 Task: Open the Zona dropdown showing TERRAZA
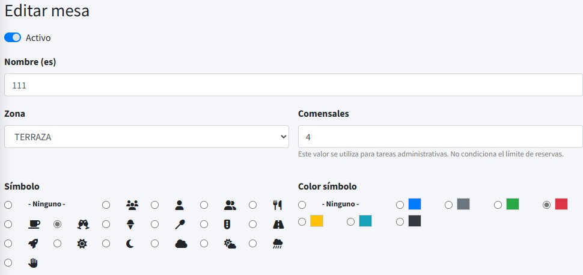(x=146, y=137)
